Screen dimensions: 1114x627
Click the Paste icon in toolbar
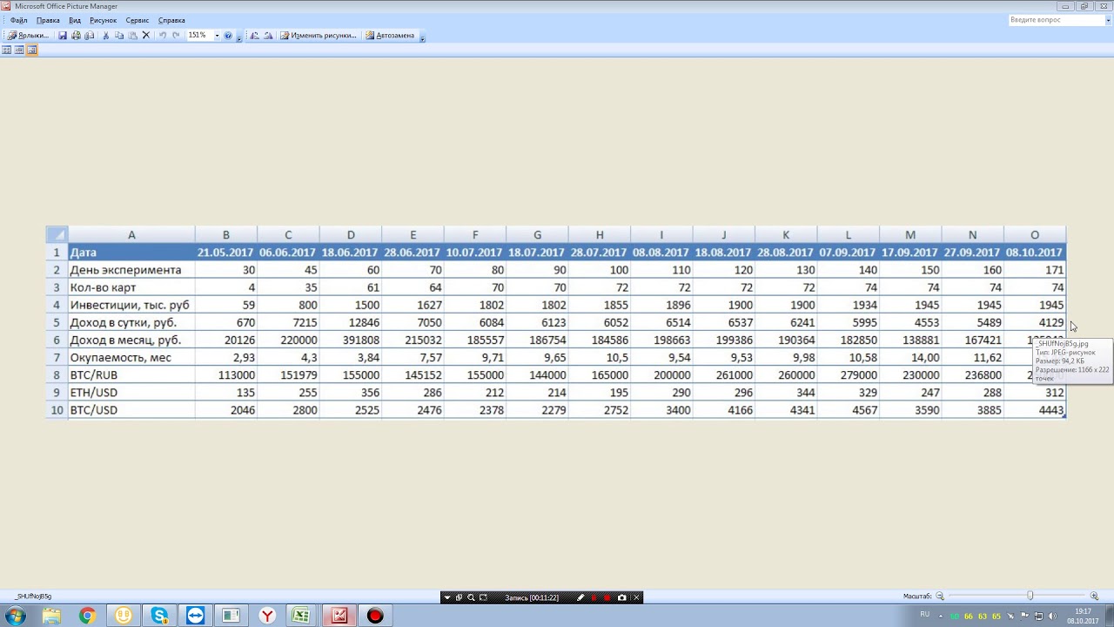pos(132,36)
